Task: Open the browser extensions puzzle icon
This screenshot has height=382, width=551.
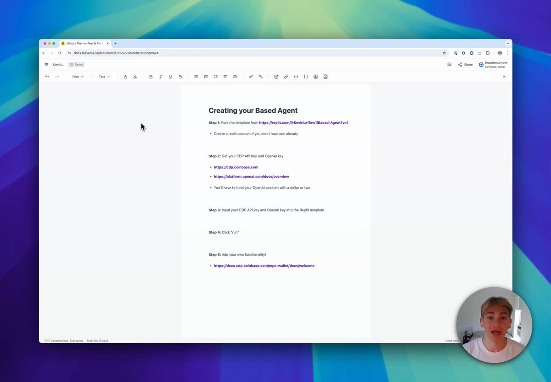Action: tap(488, 53)
